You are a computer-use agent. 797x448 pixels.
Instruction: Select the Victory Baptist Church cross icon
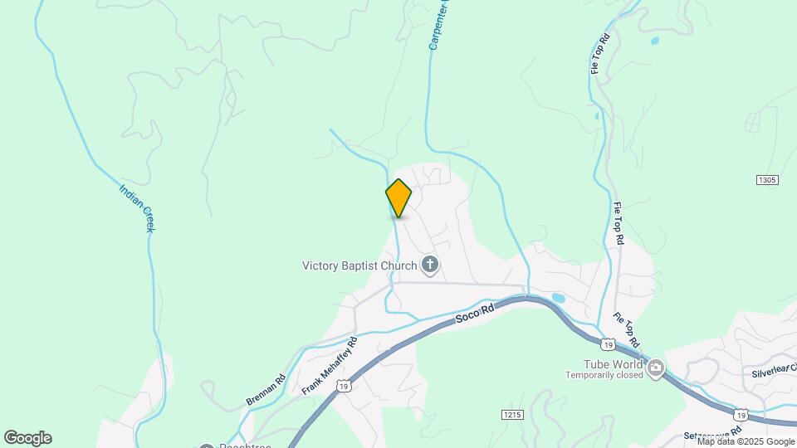[x=430, y=265]
